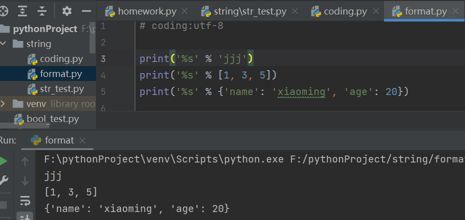465x220 pixels.
Task: Close the string\str_test.py editor tab
Action: (295, 11)
